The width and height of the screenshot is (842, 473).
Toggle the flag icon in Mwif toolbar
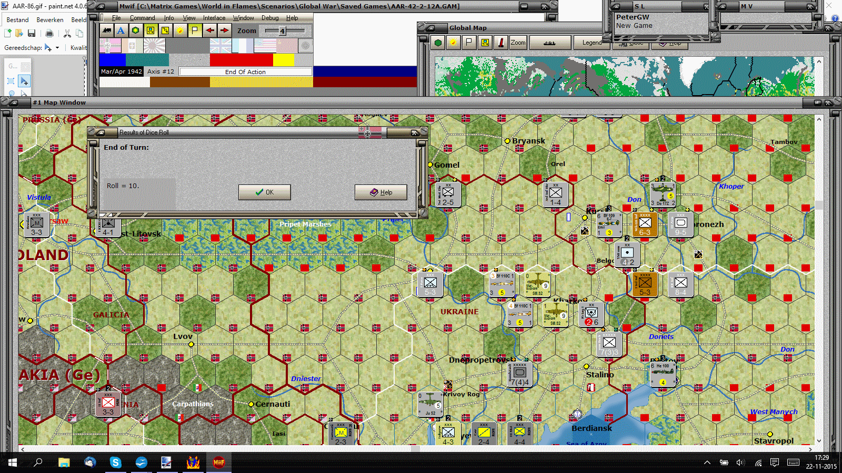click(195, 30)
